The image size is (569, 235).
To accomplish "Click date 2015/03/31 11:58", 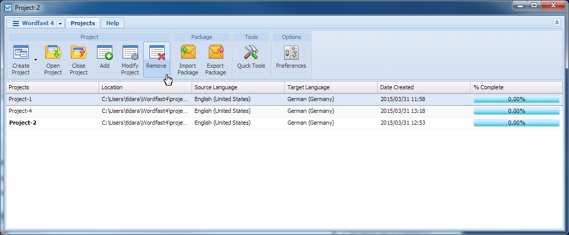I will click(x=403, y=99).
